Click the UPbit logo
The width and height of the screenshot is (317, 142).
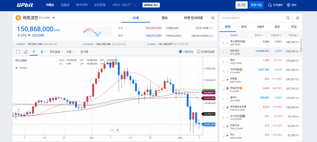pyautogui.click(x=24, y=5)
